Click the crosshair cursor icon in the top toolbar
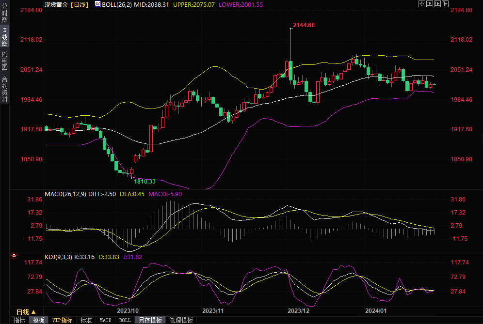The height and width of the screenshot is (324, 483). point(421,4)
